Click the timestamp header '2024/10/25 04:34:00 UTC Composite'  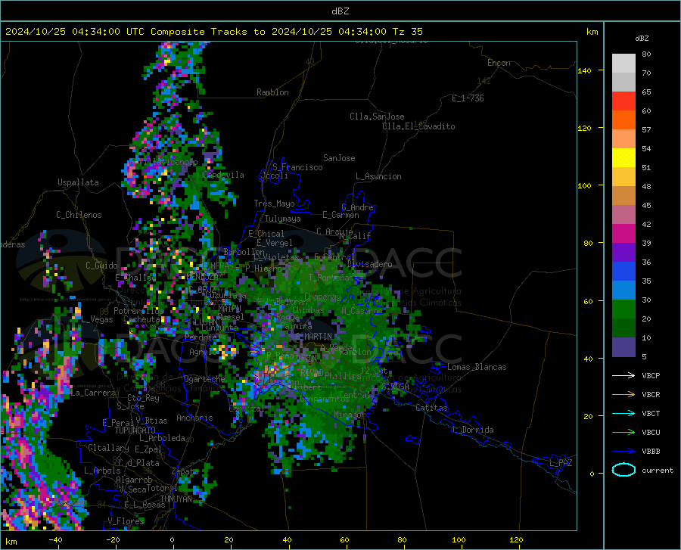coord(104,32)
